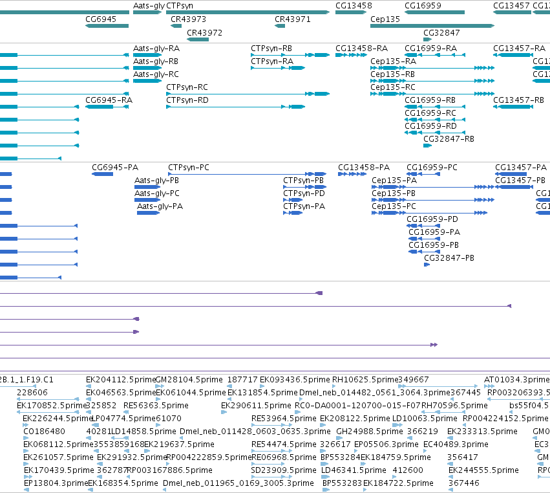Click the Aats-gly gene label
Image resolution: width=550 pixels, height=493 pixels.
149,6
